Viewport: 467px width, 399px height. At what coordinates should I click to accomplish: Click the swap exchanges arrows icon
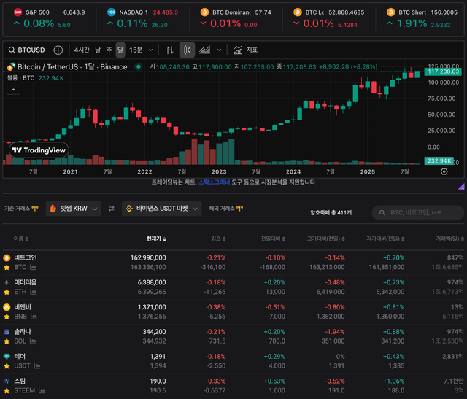(x=112, y=209)
